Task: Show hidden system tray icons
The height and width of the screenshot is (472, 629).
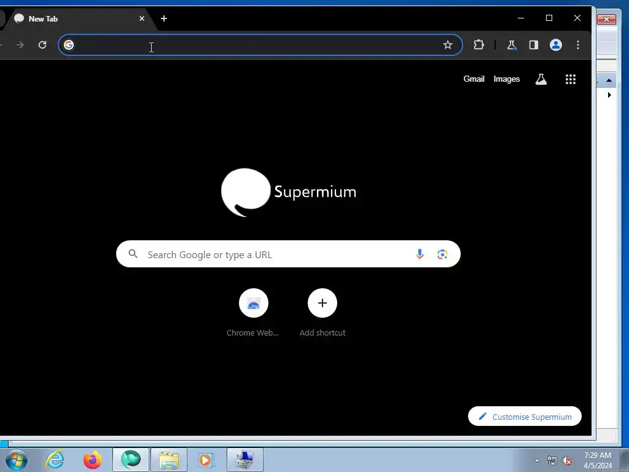Action: (x=537, y=460)
